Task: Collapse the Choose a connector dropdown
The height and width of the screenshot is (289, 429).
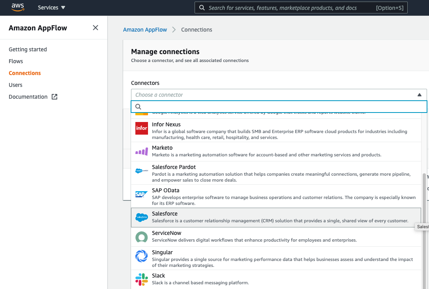Action: (x=279, y=95)
